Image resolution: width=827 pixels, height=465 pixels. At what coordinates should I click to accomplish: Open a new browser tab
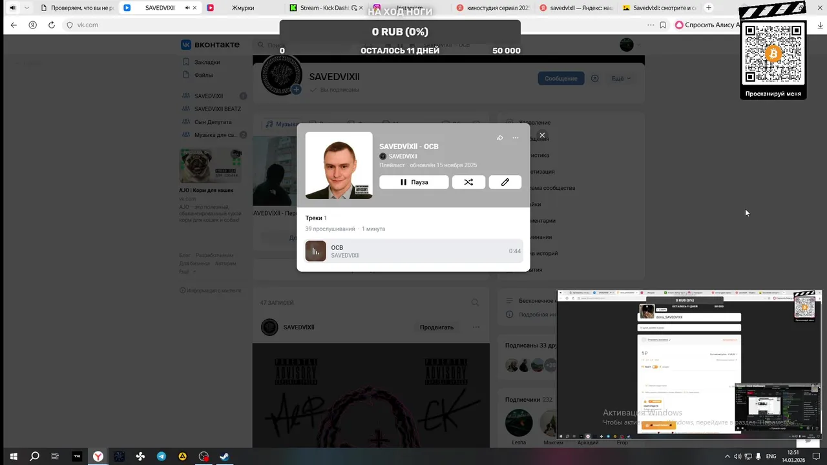tap(709, 8)
